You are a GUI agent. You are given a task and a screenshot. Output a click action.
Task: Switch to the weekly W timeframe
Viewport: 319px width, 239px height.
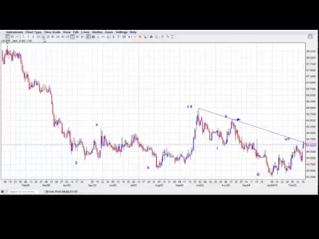click(77, 37)
